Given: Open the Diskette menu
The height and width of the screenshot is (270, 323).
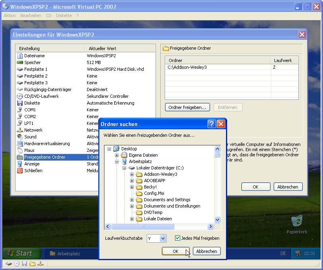Looking at the screenshot, I should (64, 16).
